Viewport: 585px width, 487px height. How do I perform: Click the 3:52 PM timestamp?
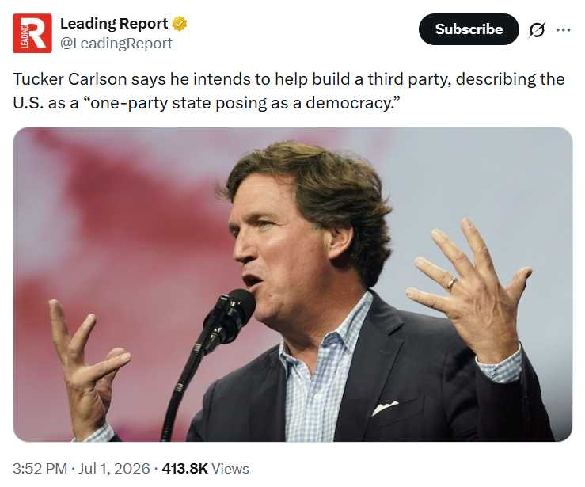[x=40, y=468]
